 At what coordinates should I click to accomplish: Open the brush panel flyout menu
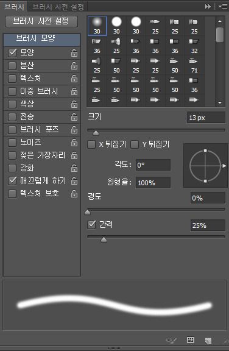tap(223, 7)
